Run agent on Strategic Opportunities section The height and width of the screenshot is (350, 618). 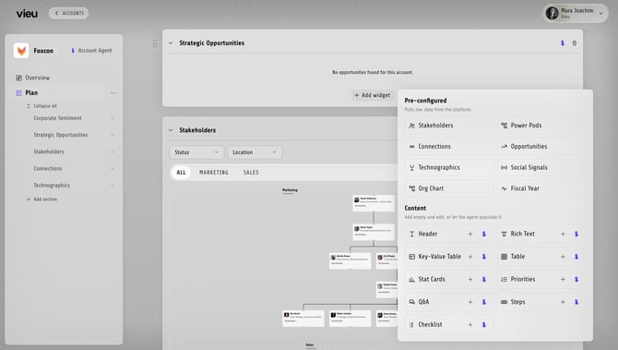click(x=563, y=43)
